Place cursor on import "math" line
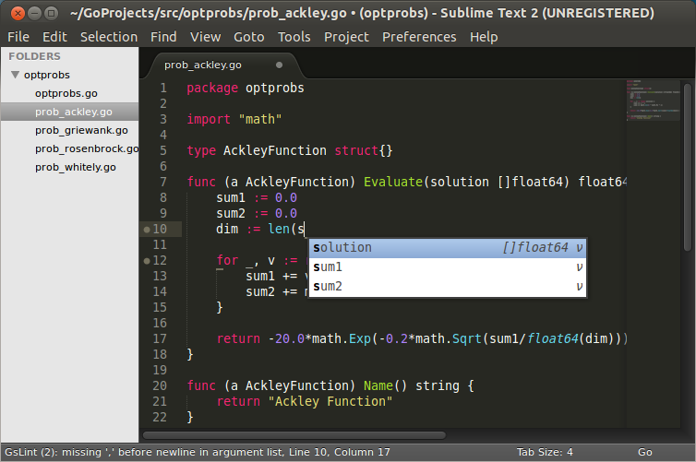696x462 pixels. [x=234, y=119]
